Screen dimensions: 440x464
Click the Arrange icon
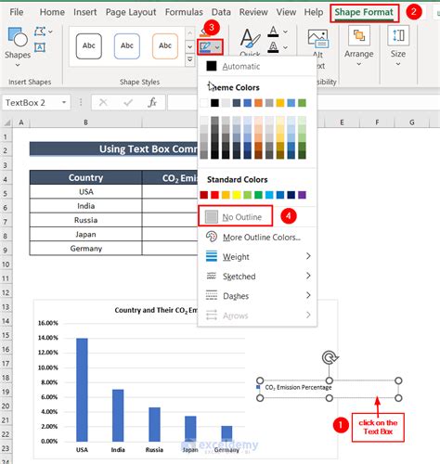pyautogui.click(x=359, y=35)
